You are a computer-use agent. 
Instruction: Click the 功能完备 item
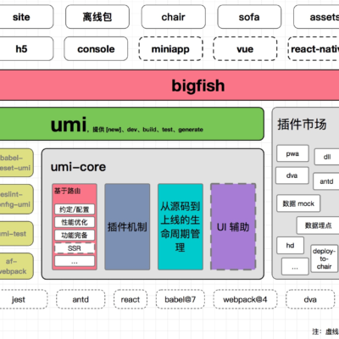pyautogui.click(x=75, y=235)
